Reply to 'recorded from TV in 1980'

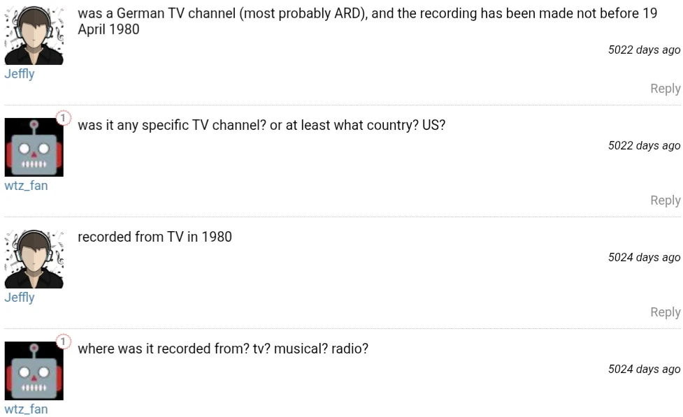665,312
